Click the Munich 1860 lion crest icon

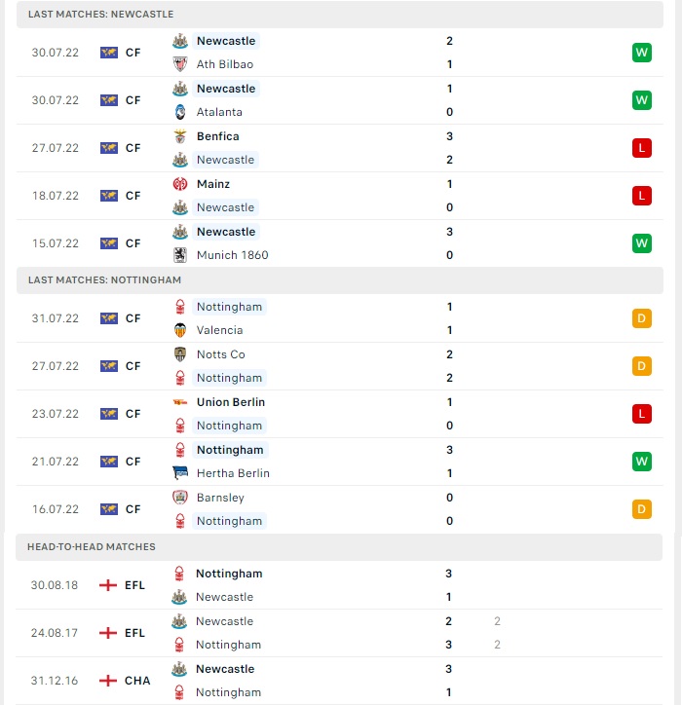[180, 255]
